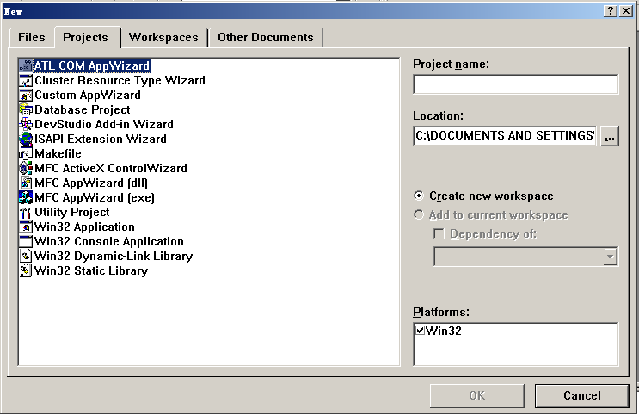Click the 'Makefile' list entry text
Viewport: 639px width, 416px height.
(x=58, y=154)
